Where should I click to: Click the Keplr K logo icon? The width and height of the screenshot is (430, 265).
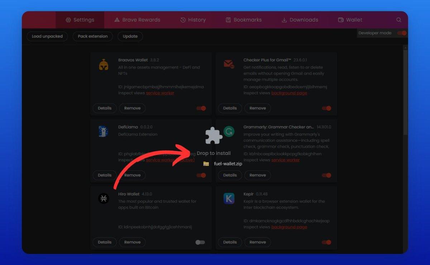[x=229, y=198]
